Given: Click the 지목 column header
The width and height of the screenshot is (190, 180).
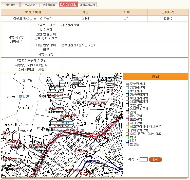Looking at the screenshot, I should pyautogui.click(x=127, y=12).
